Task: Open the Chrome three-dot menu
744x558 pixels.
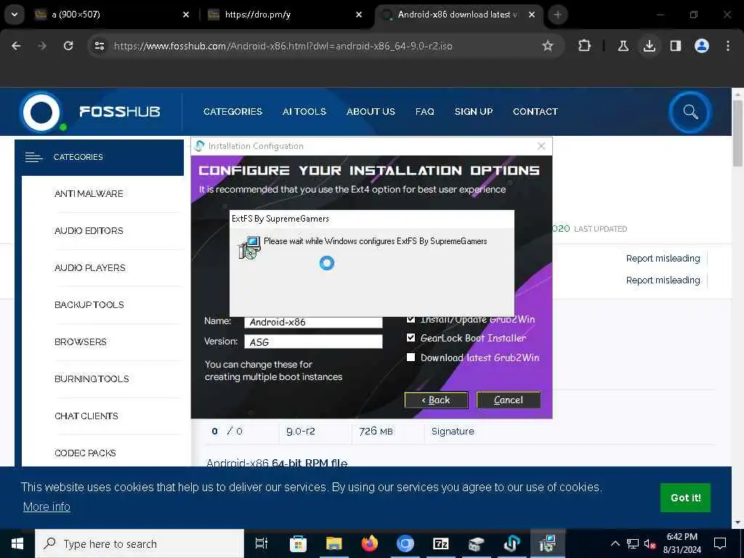Action: pyautogui.click(x=728, y=46)
